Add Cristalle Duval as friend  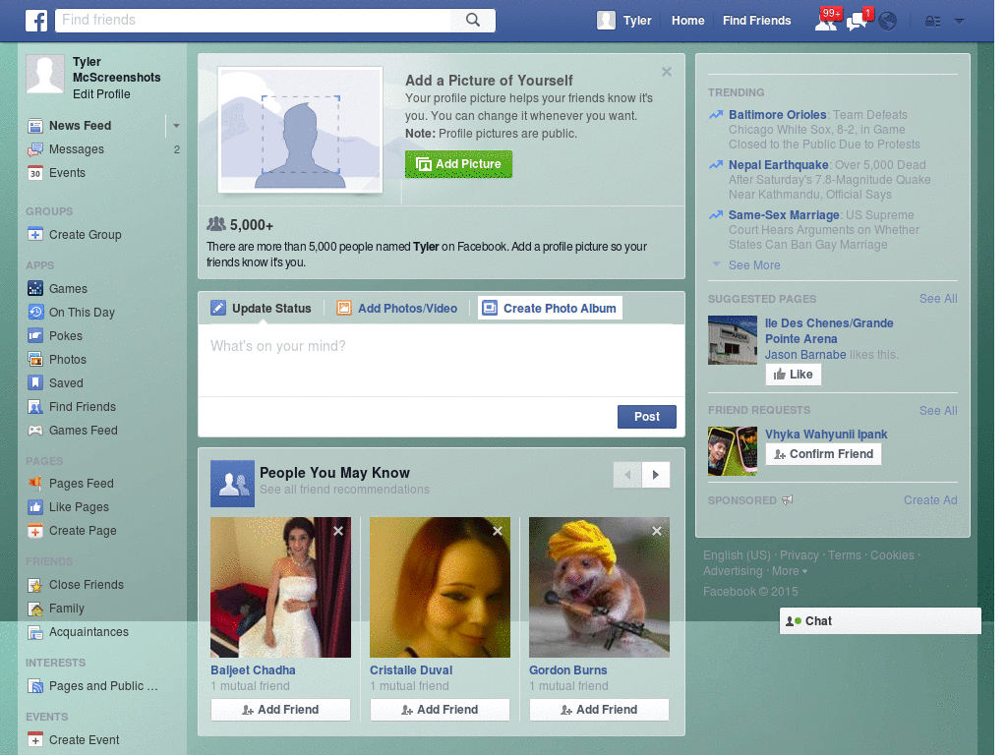click(440, 710)
